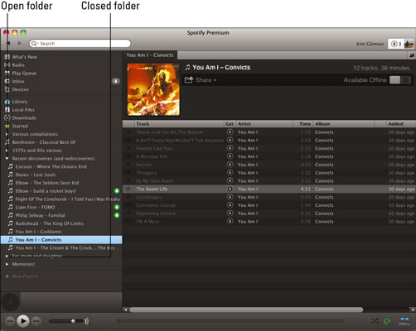This screenshot has height=331, width=416.
Task: Click the user profile picture
Action: click(409, 44)
